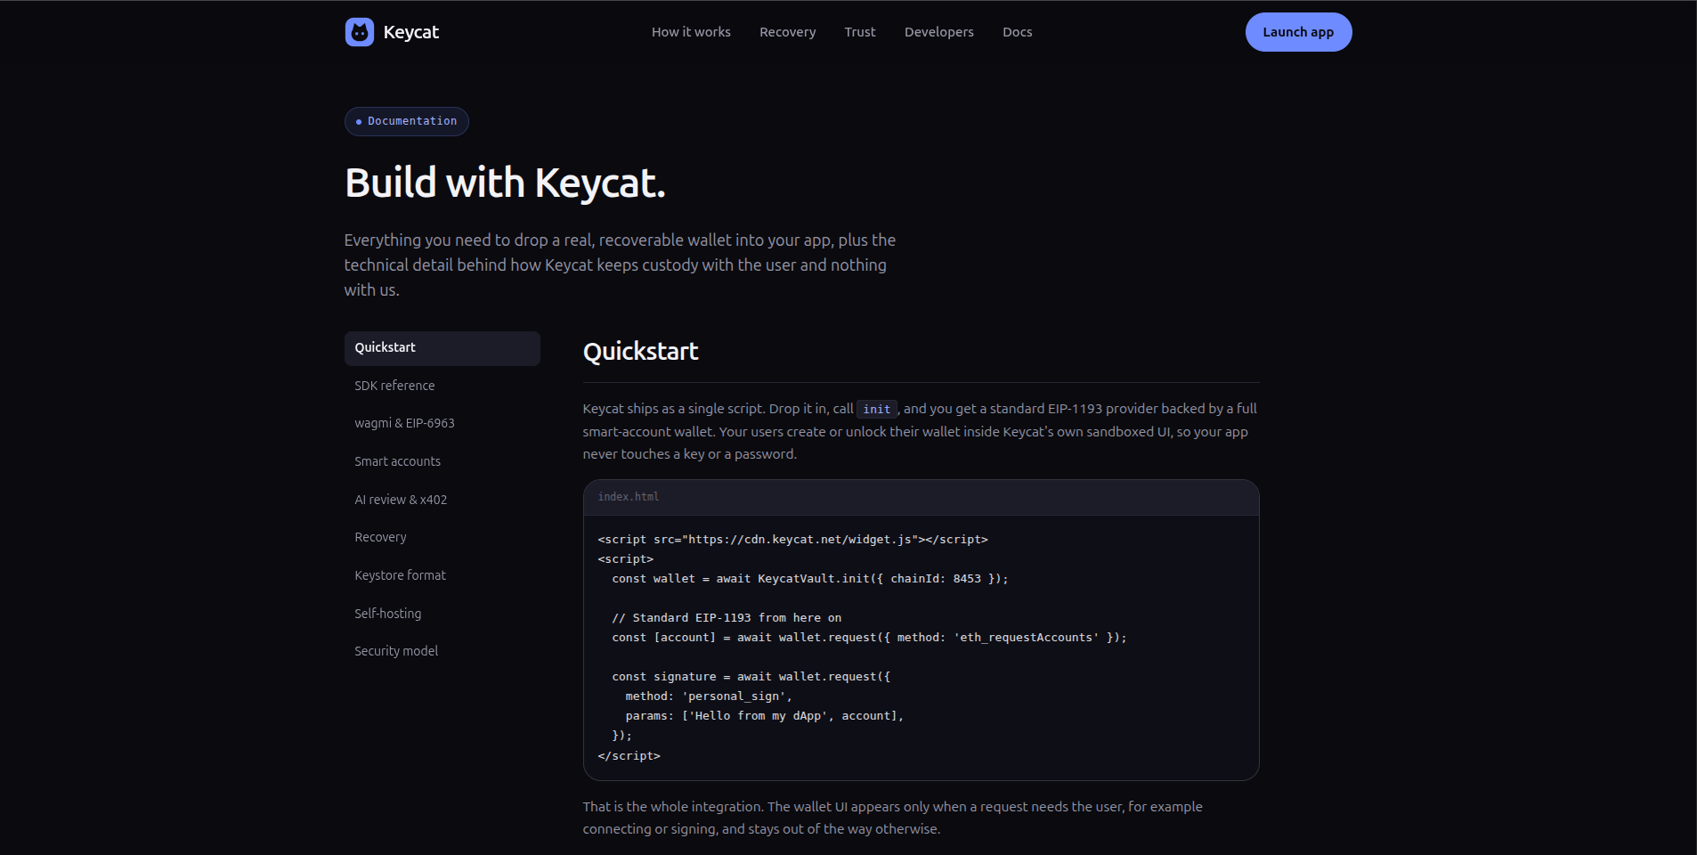1697x855 pixels.
Task: Click the 'Everything you need' intro paragraph
Action: click(x=621, y=265)
